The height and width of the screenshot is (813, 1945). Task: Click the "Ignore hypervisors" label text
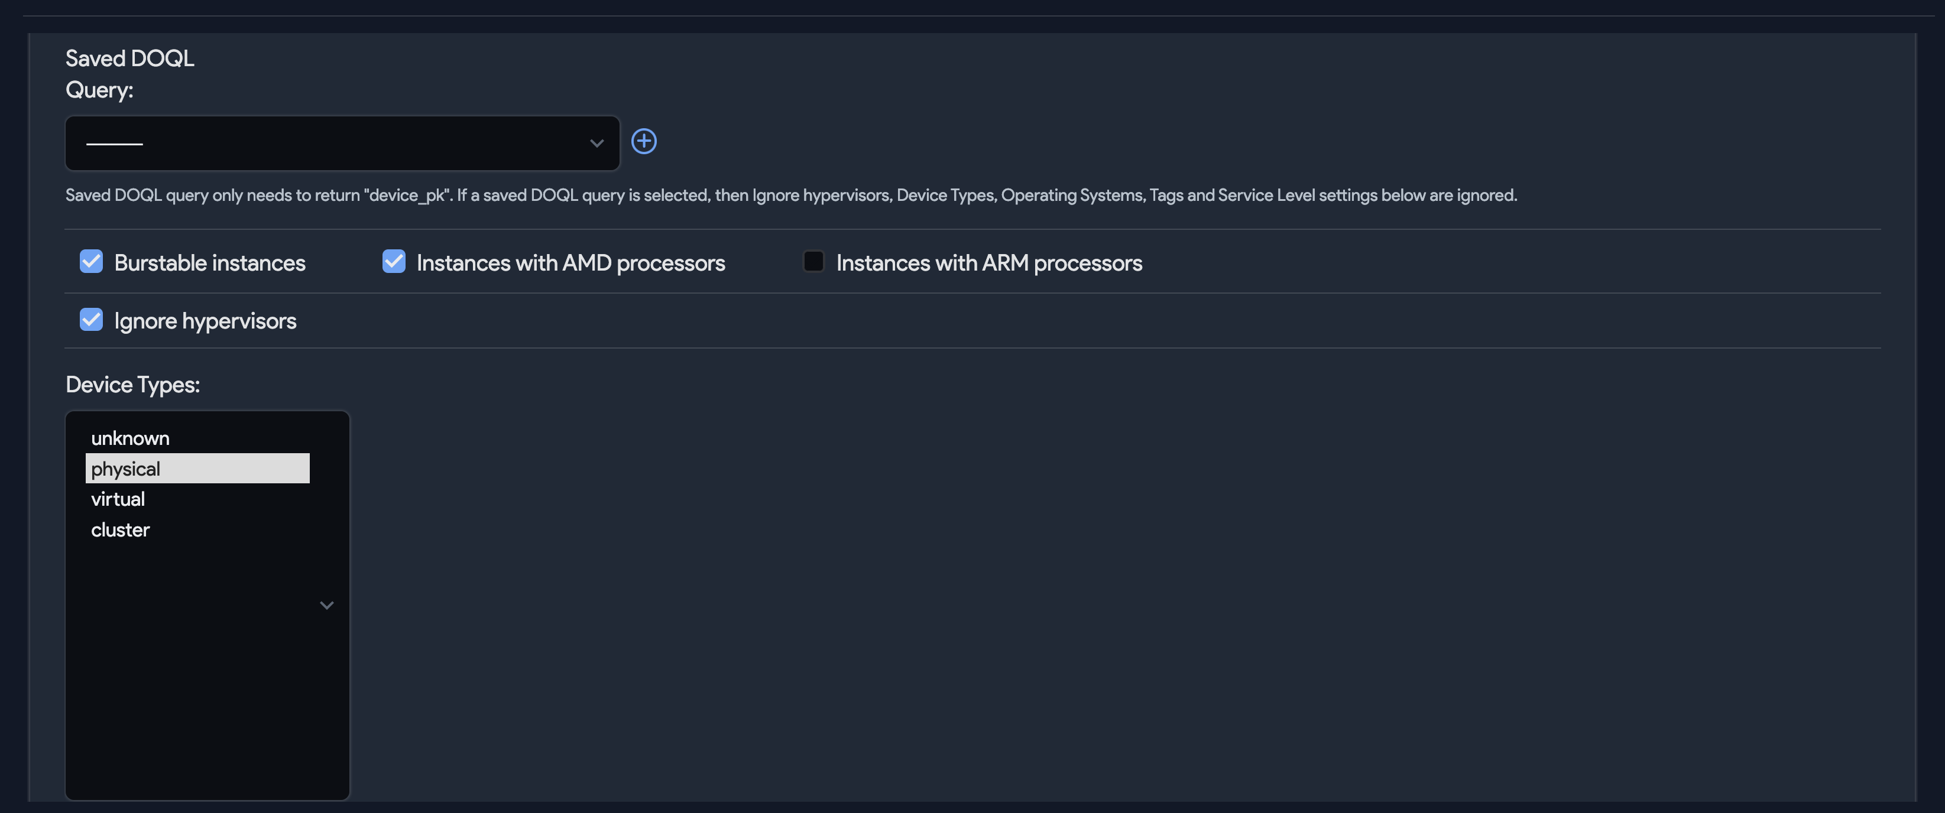[205, 321]
